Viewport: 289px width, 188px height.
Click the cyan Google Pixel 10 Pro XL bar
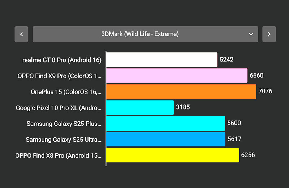pyautogui.click(x=140, y=107)
